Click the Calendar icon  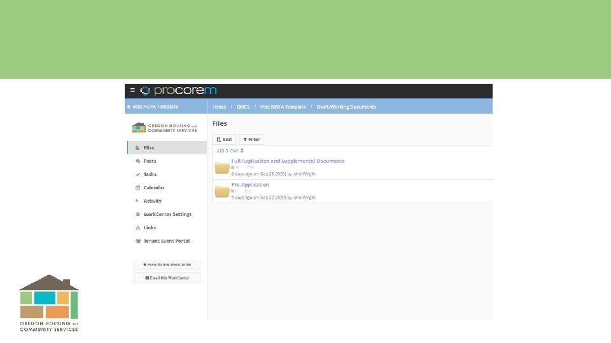(137, 188)
